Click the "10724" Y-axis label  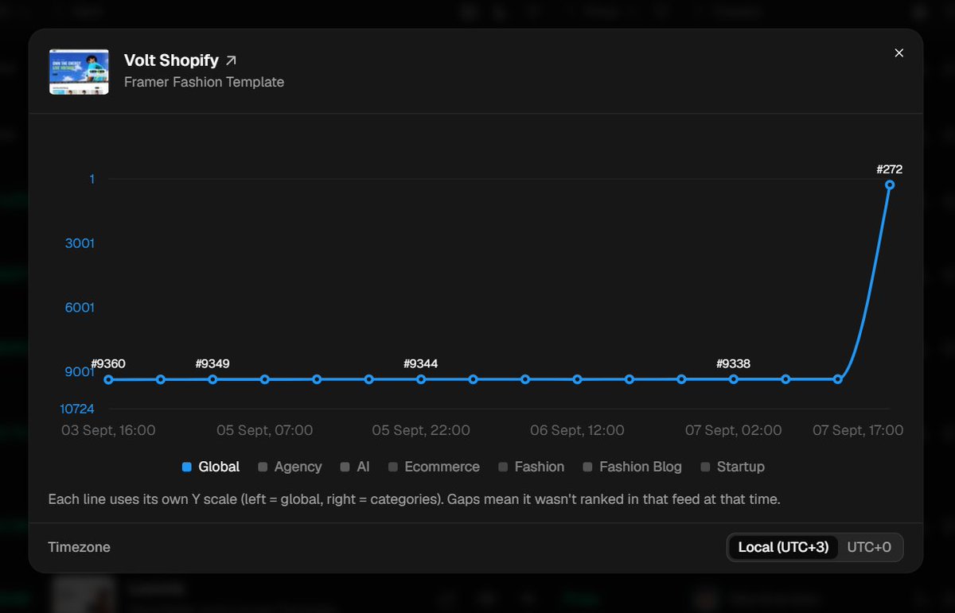(77, 409)
